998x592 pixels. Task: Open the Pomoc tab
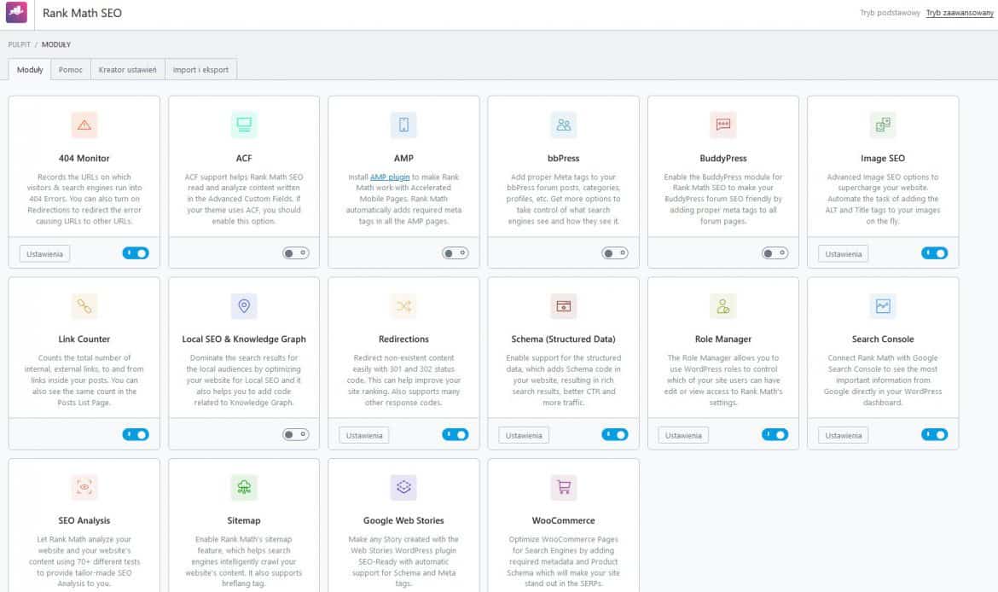[71, 69]
